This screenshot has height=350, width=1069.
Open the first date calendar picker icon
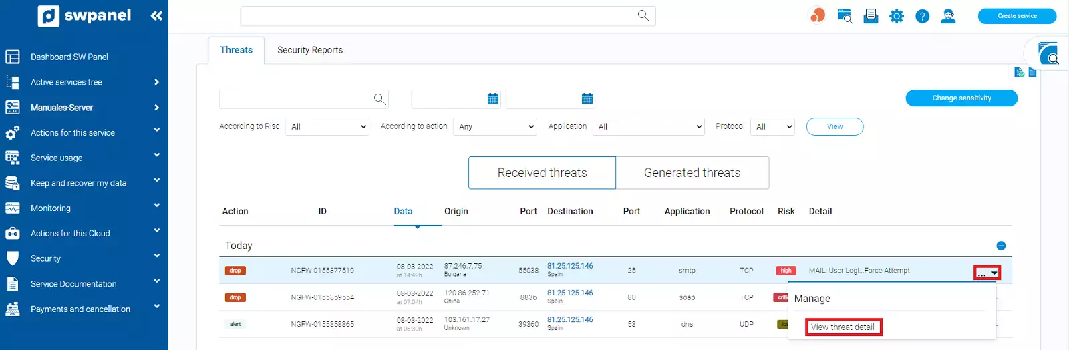[493, 99]
